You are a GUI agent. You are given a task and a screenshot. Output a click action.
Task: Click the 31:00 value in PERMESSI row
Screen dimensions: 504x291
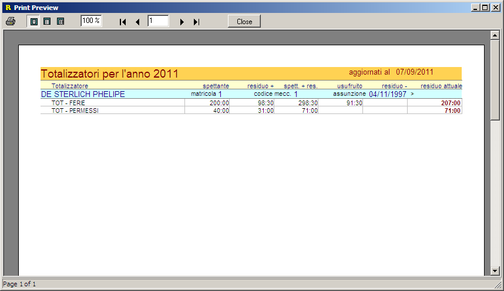[266, 111]
